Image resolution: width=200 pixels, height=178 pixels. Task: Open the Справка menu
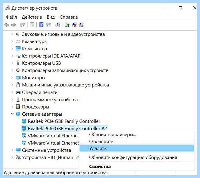(69, 17)
